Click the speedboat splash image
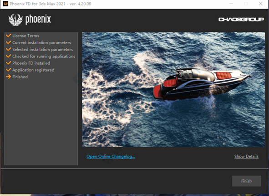The width and height of the screenshot is (269, 196). (173, 89)
